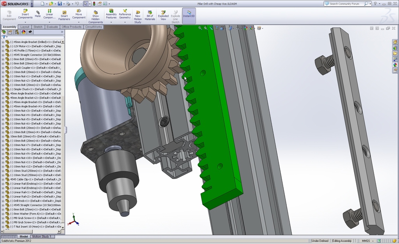This screenshot has height=244, width=399.
Task: Open the Motion Study 1 tab
Action: [x=42, y=237]
